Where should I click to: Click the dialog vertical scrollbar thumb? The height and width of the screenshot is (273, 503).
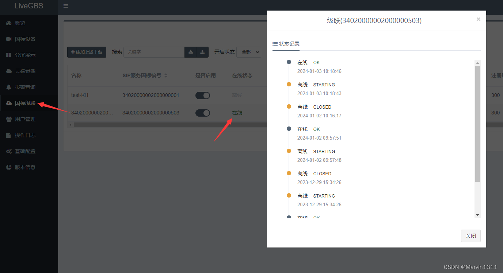tap(477, 124)
